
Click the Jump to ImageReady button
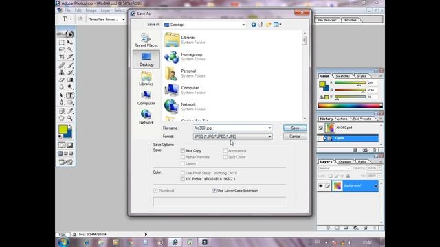pyautogui.click(x=66, y=162)
